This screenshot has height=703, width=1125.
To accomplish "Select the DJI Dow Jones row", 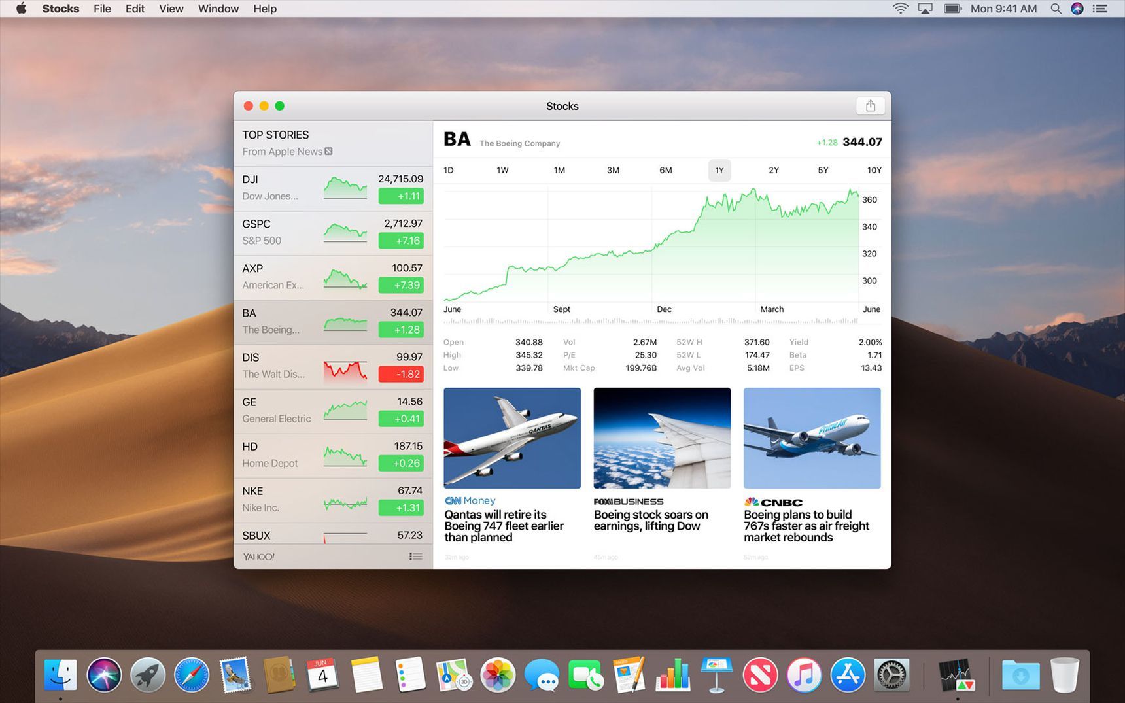I will point(333,188).
